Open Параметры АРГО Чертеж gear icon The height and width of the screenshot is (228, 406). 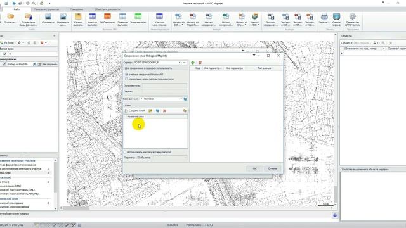(353, 16)
